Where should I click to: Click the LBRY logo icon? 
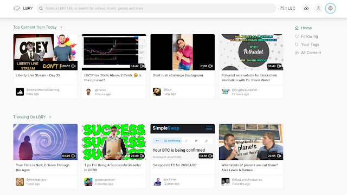tap(17, 9)
